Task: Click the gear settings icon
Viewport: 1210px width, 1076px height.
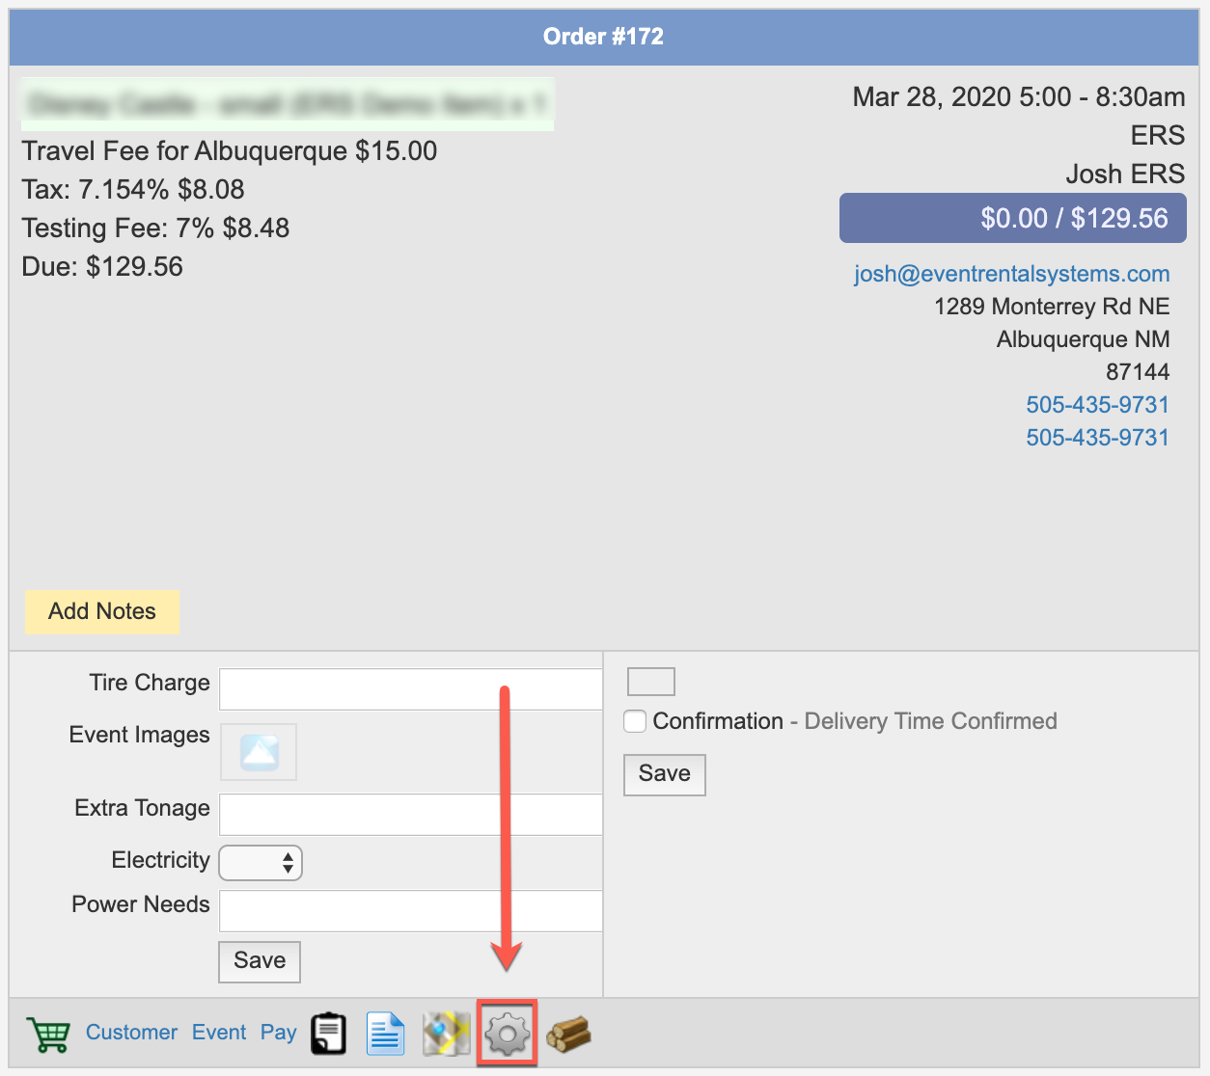Action: click(507, 1034)
